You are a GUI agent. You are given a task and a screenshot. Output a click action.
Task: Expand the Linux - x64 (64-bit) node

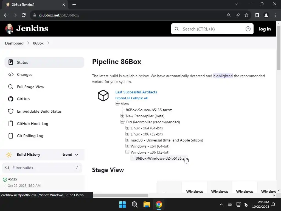click(x=127, y=128)
